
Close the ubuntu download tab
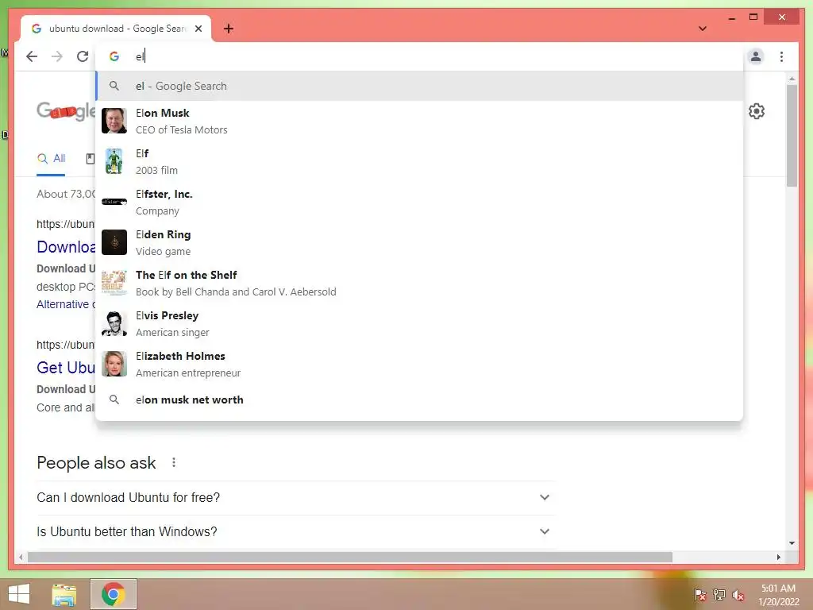[198, 29]
